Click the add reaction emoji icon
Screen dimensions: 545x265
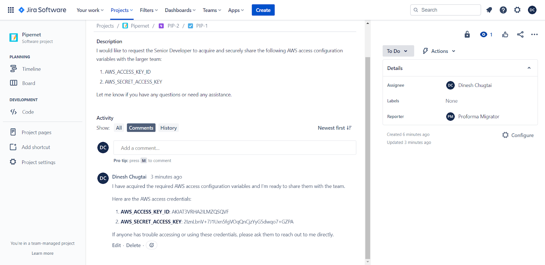click(152, 245)
